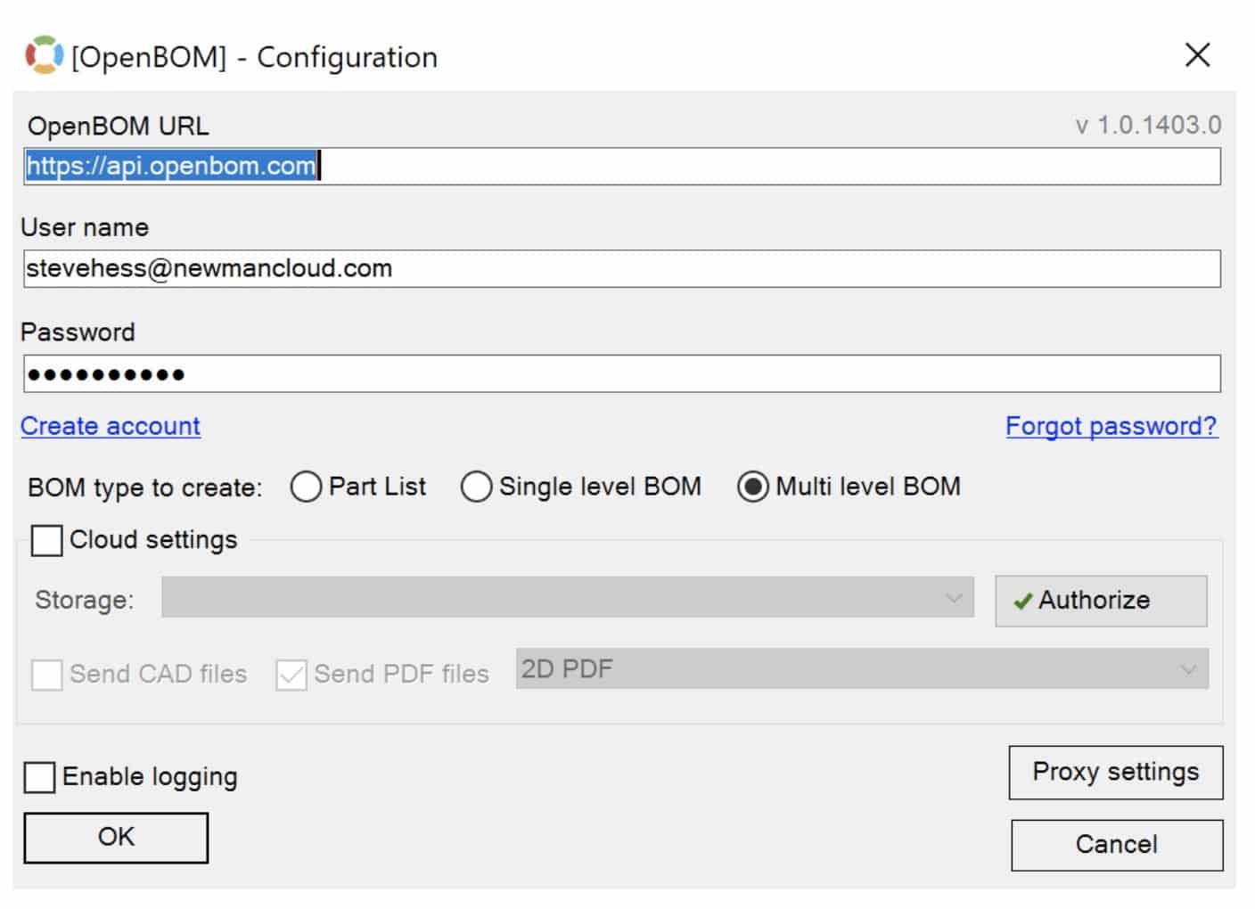Click the Authorize button
Screen dimensions: 1255x909
point(1101,601)
